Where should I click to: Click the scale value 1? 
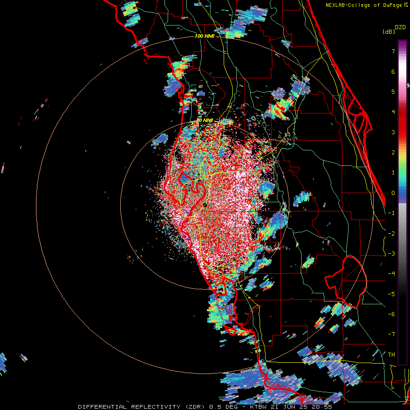[x=393, y=173]
